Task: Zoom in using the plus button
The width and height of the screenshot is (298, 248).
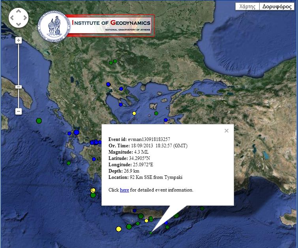Action: pyautogui.click(x=19, y=40)
